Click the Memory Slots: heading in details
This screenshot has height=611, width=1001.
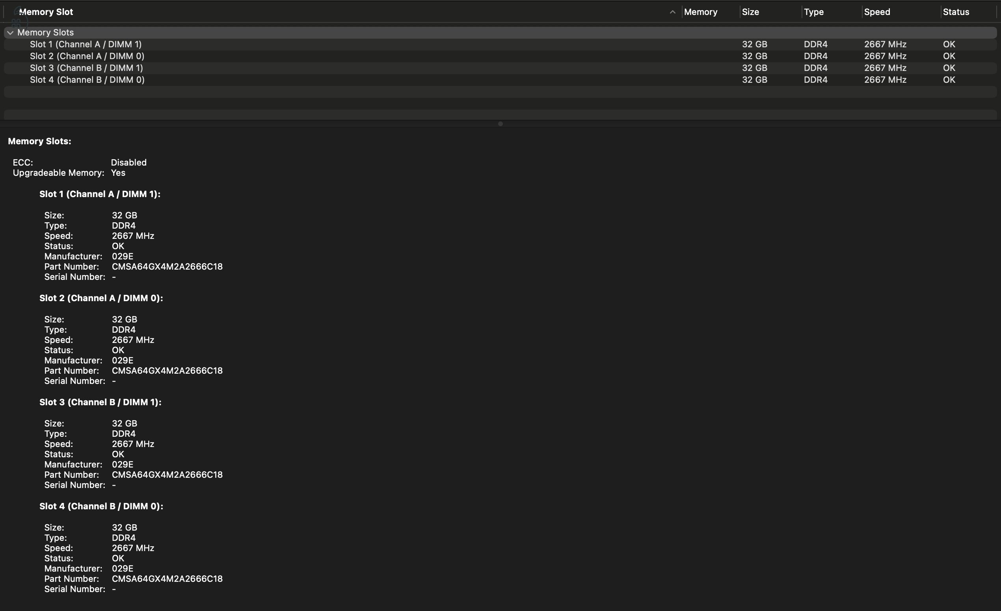click(x=39, y=142)
